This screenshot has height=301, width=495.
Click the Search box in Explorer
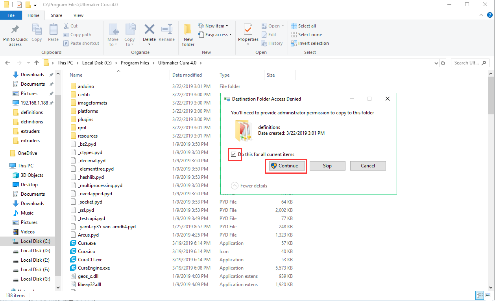[x=468, y=63]
